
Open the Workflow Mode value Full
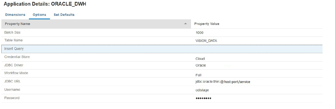point(198,75)
